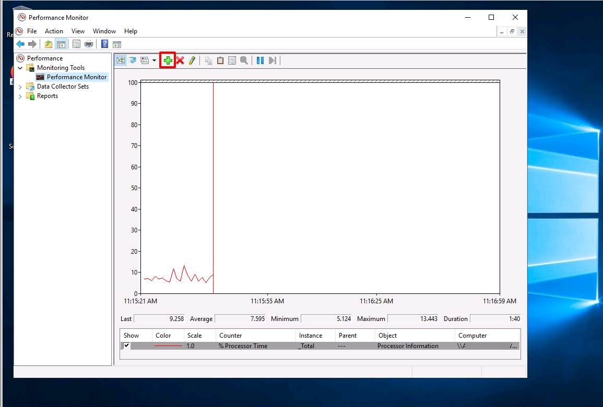Open the Help menu
Viewport: 603px width, 407px height.
[x=131, y=31]
